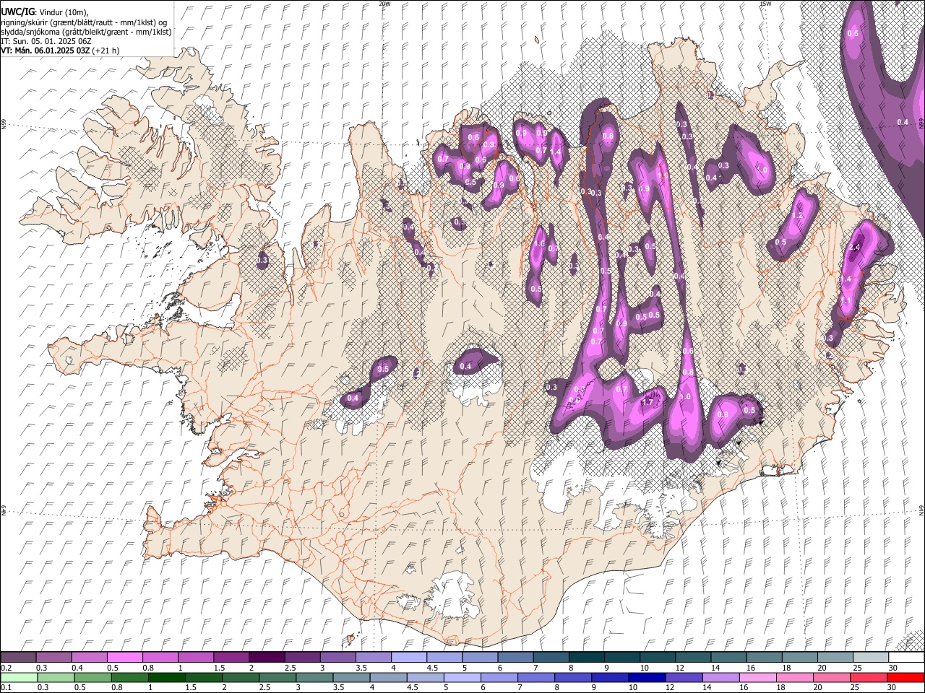Pick the white swatch labeled 30 in upper legend
The image size is (925, 693).
point(905,658)
